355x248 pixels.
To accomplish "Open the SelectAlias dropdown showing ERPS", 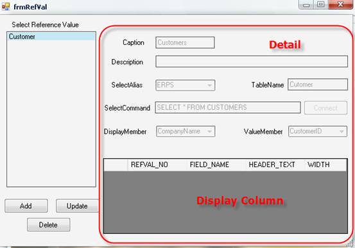I will click(x=185, y=85).
